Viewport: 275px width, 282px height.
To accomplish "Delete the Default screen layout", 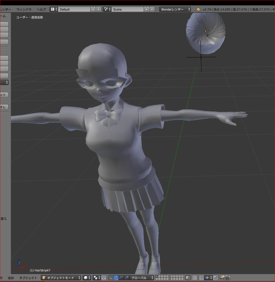I will click(98, 9).
